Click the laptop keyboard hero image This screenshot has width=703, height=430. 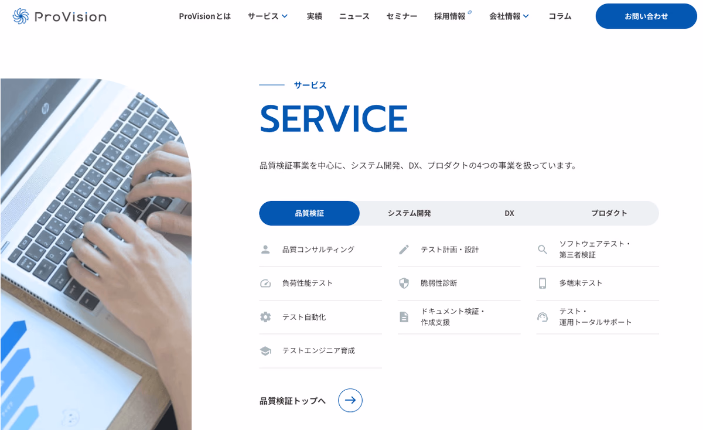point(95,254)
